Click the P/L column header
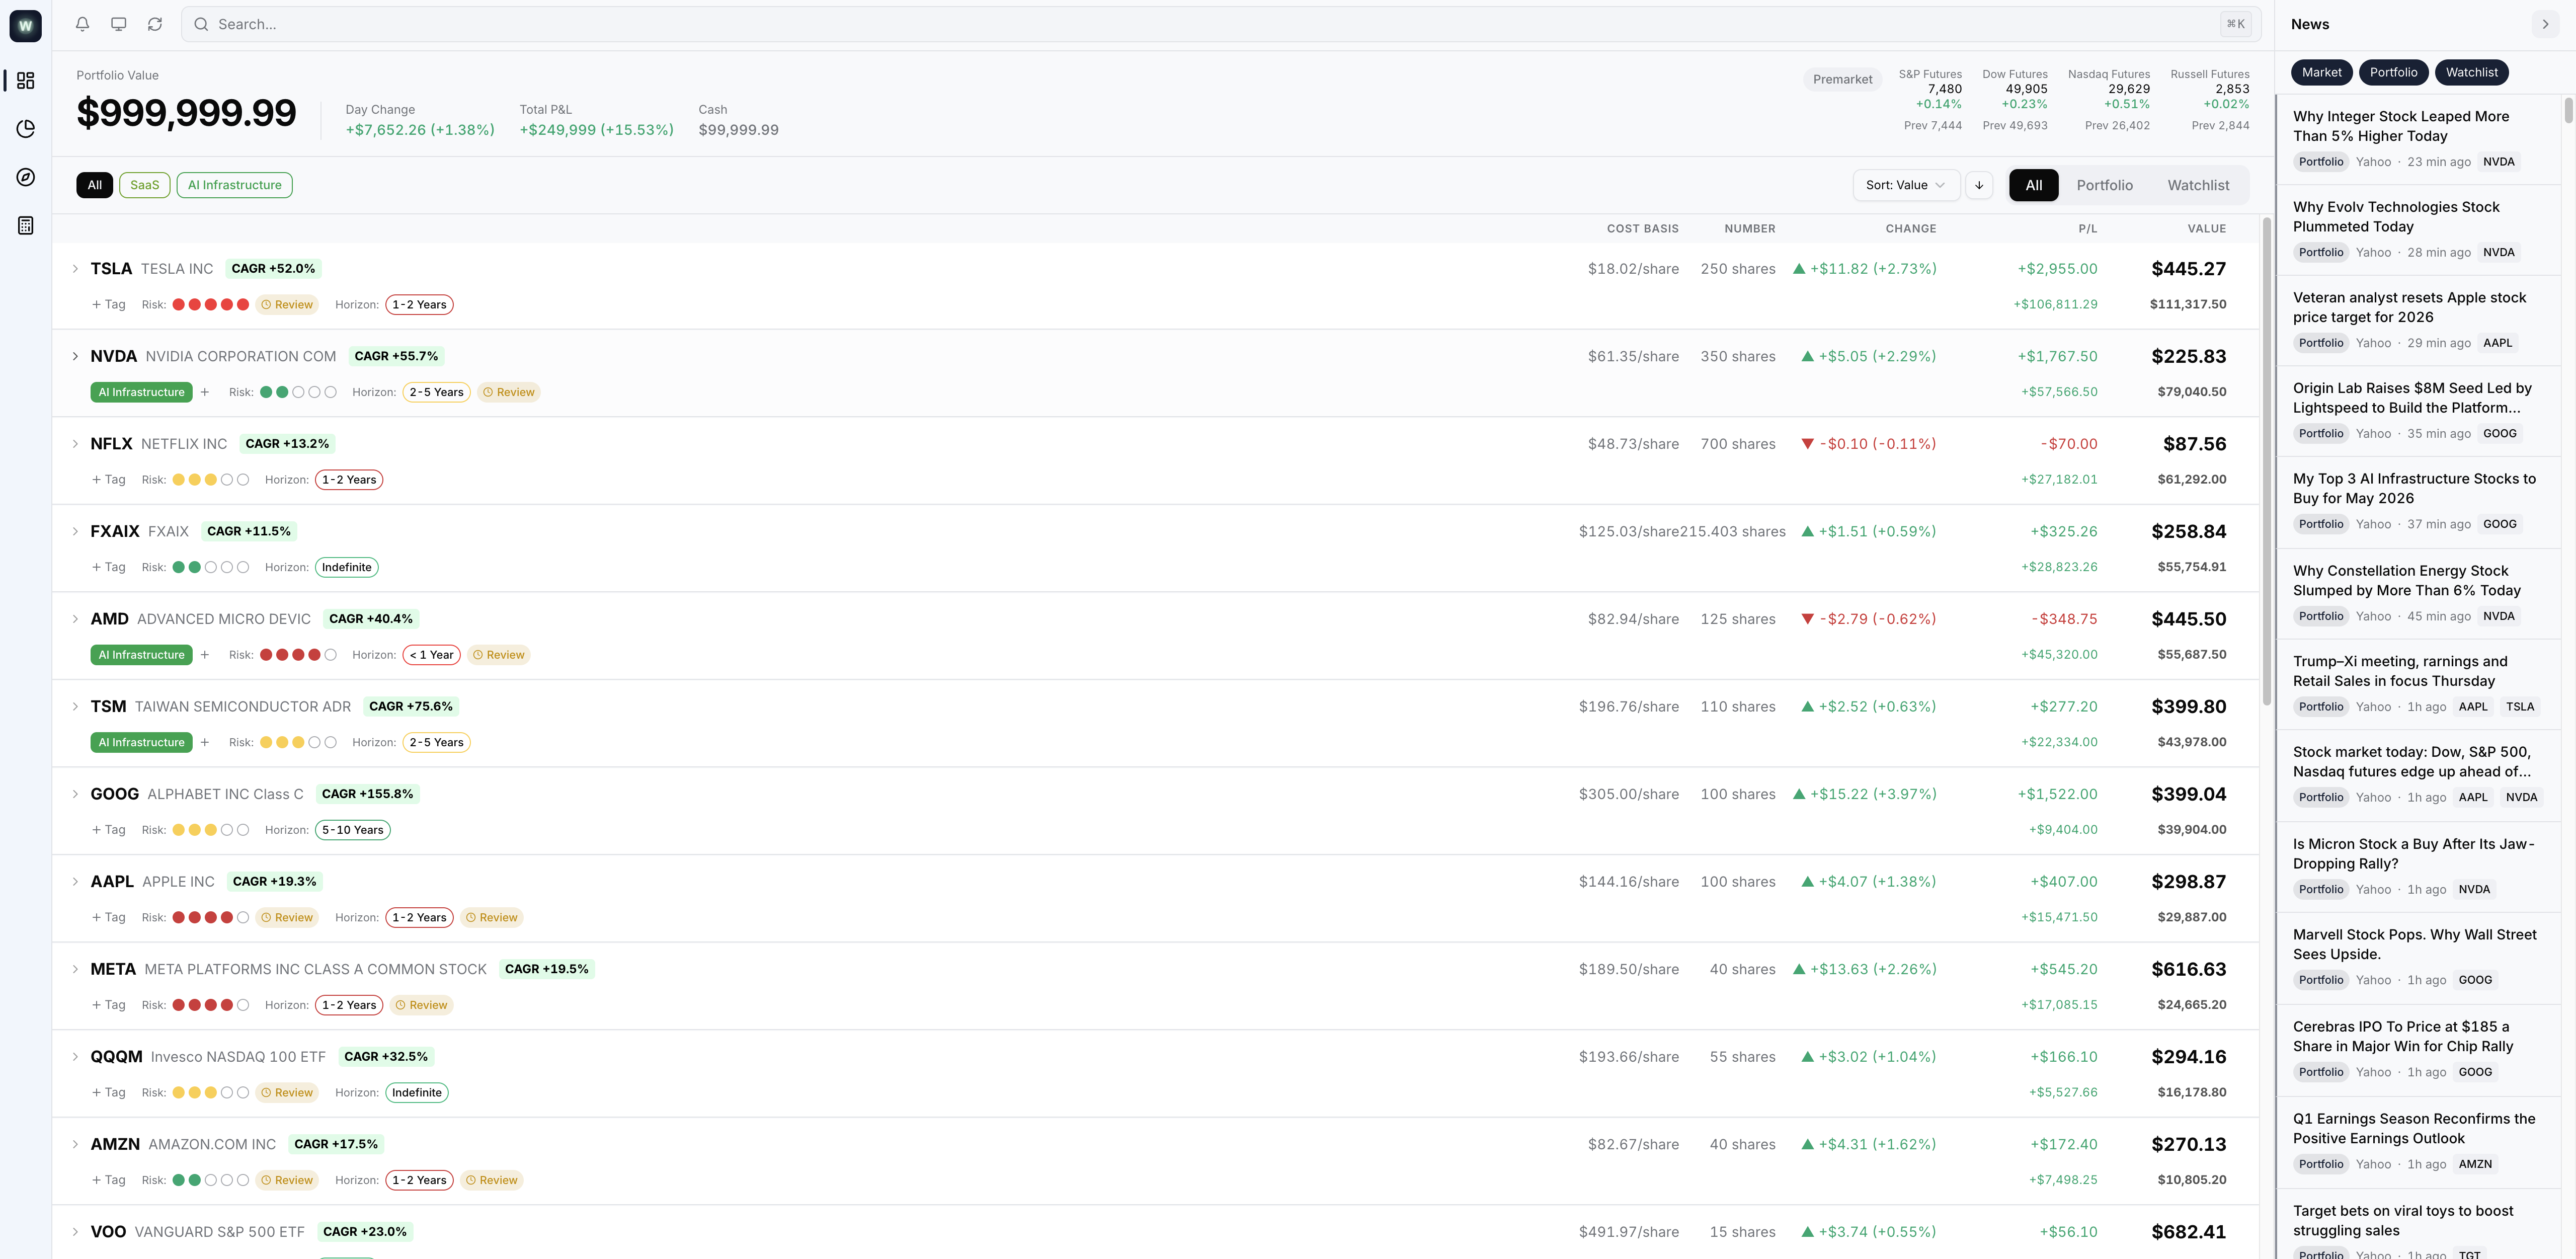The height and width of the screenshot is (1259, 2576). 2088,229
